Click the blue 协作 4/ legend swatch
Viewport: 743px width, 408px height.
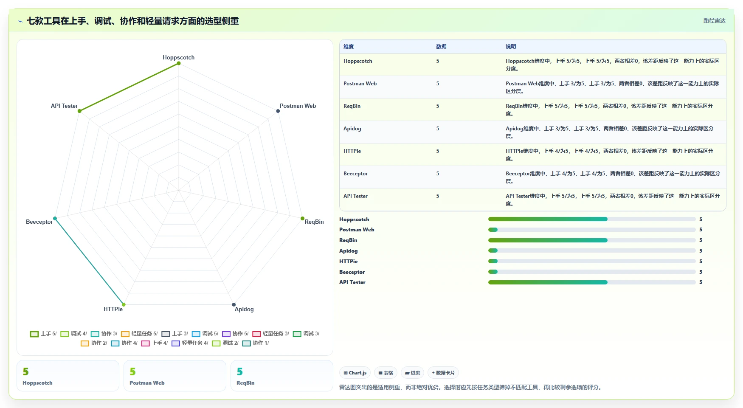(x=115, y=343)
